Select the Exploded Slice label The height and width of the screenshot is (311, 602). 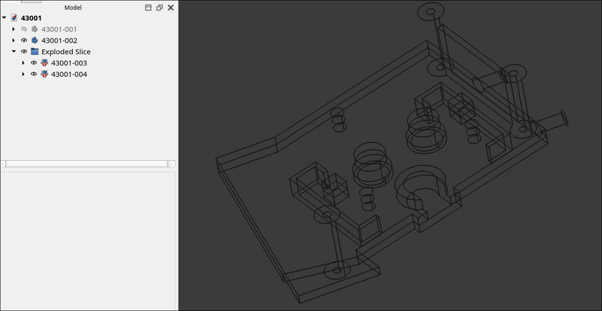click(66, 52)
